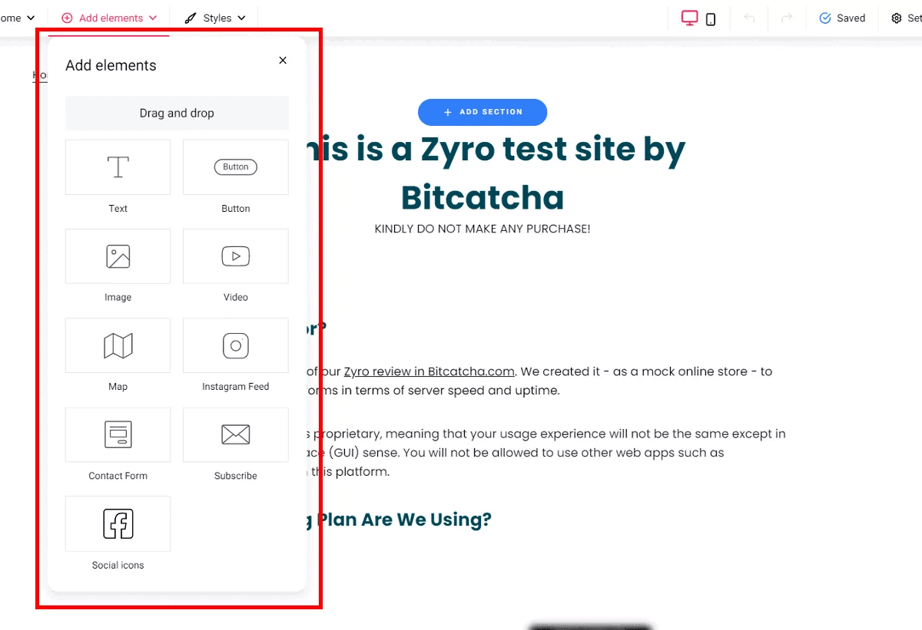Image resolution: width=922 pixels, height=630 pixels.
Task: Open the Add elements dropdown
Action: [x=109, y=18]
